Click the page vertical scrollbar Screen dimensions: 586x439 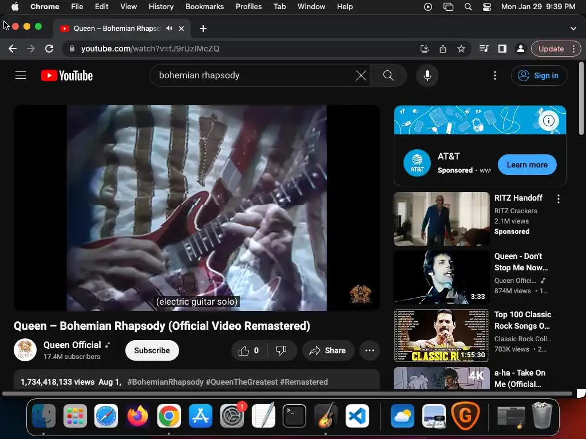(581, 98)
